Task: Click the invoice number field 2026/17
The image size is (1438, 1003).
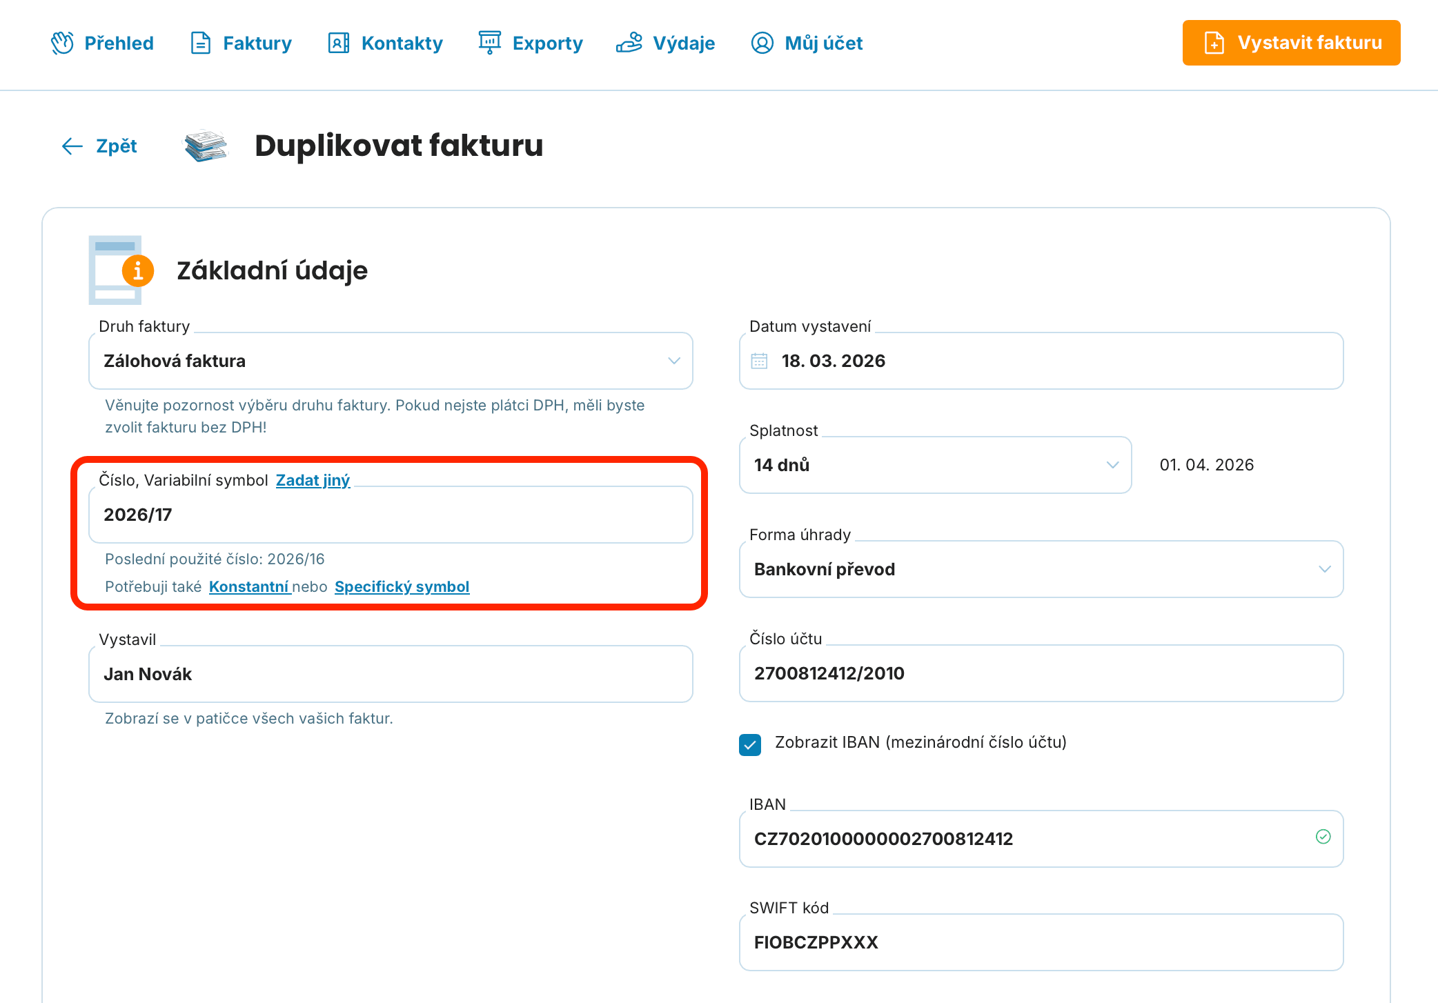Action: click(391, 515)
